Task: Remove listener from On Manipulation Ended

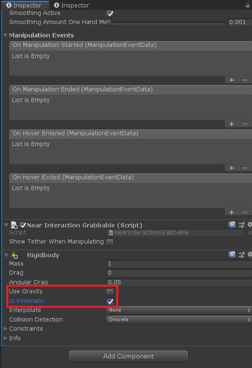Action: (245, 124)
